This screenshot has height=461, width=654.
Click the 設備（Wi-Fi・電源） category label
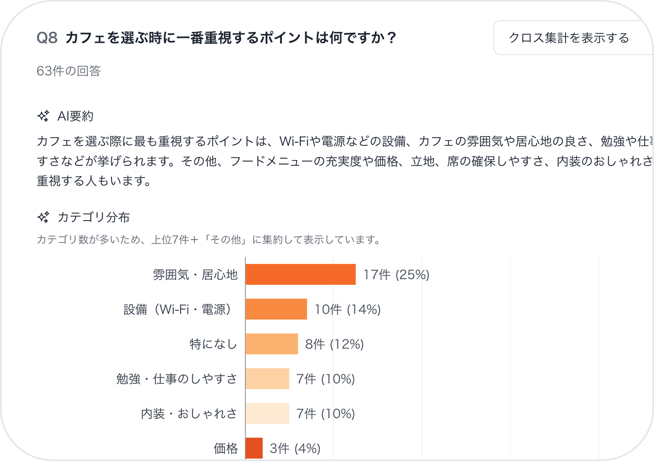pos(178,310)
